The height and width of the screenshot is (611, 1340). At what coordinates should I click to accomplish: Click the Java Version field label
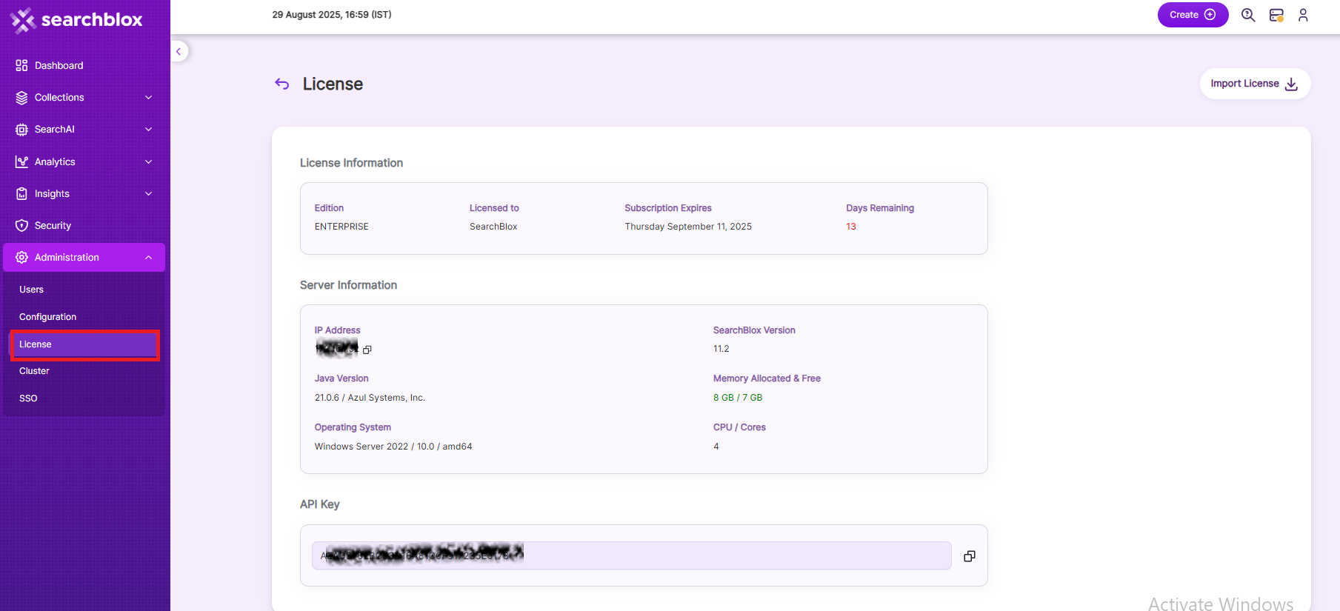[x=341, y=378]
